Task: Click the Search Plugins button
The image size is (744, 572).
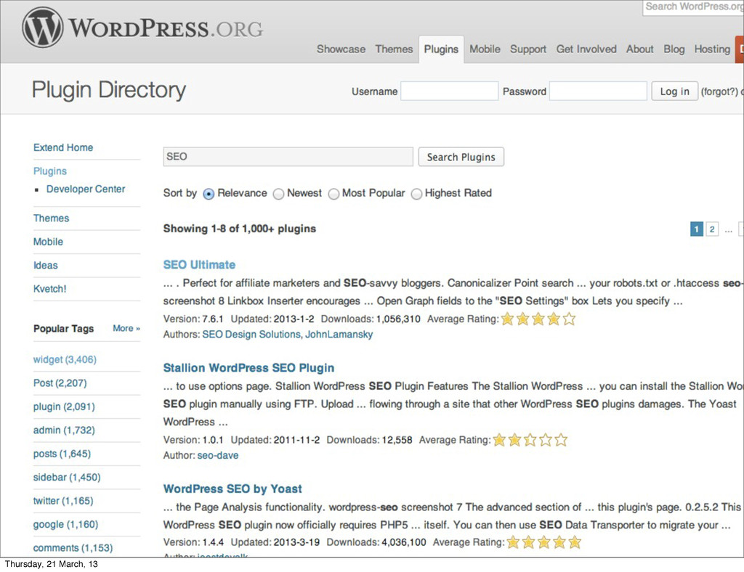Action: [461, 157]
